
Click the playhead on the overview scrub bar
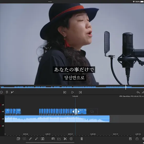click(126, 87)
